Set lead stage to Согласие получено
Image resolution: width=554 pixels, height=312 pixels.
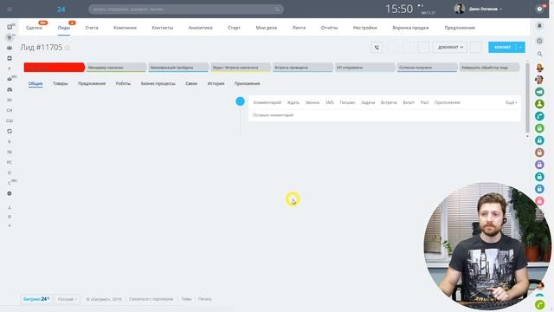[x=427, y=68]
